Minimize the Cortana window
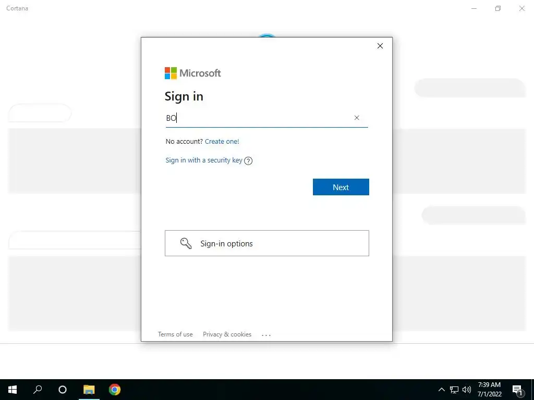This screenshot has width=534, height=400. [x=474, y=8]
